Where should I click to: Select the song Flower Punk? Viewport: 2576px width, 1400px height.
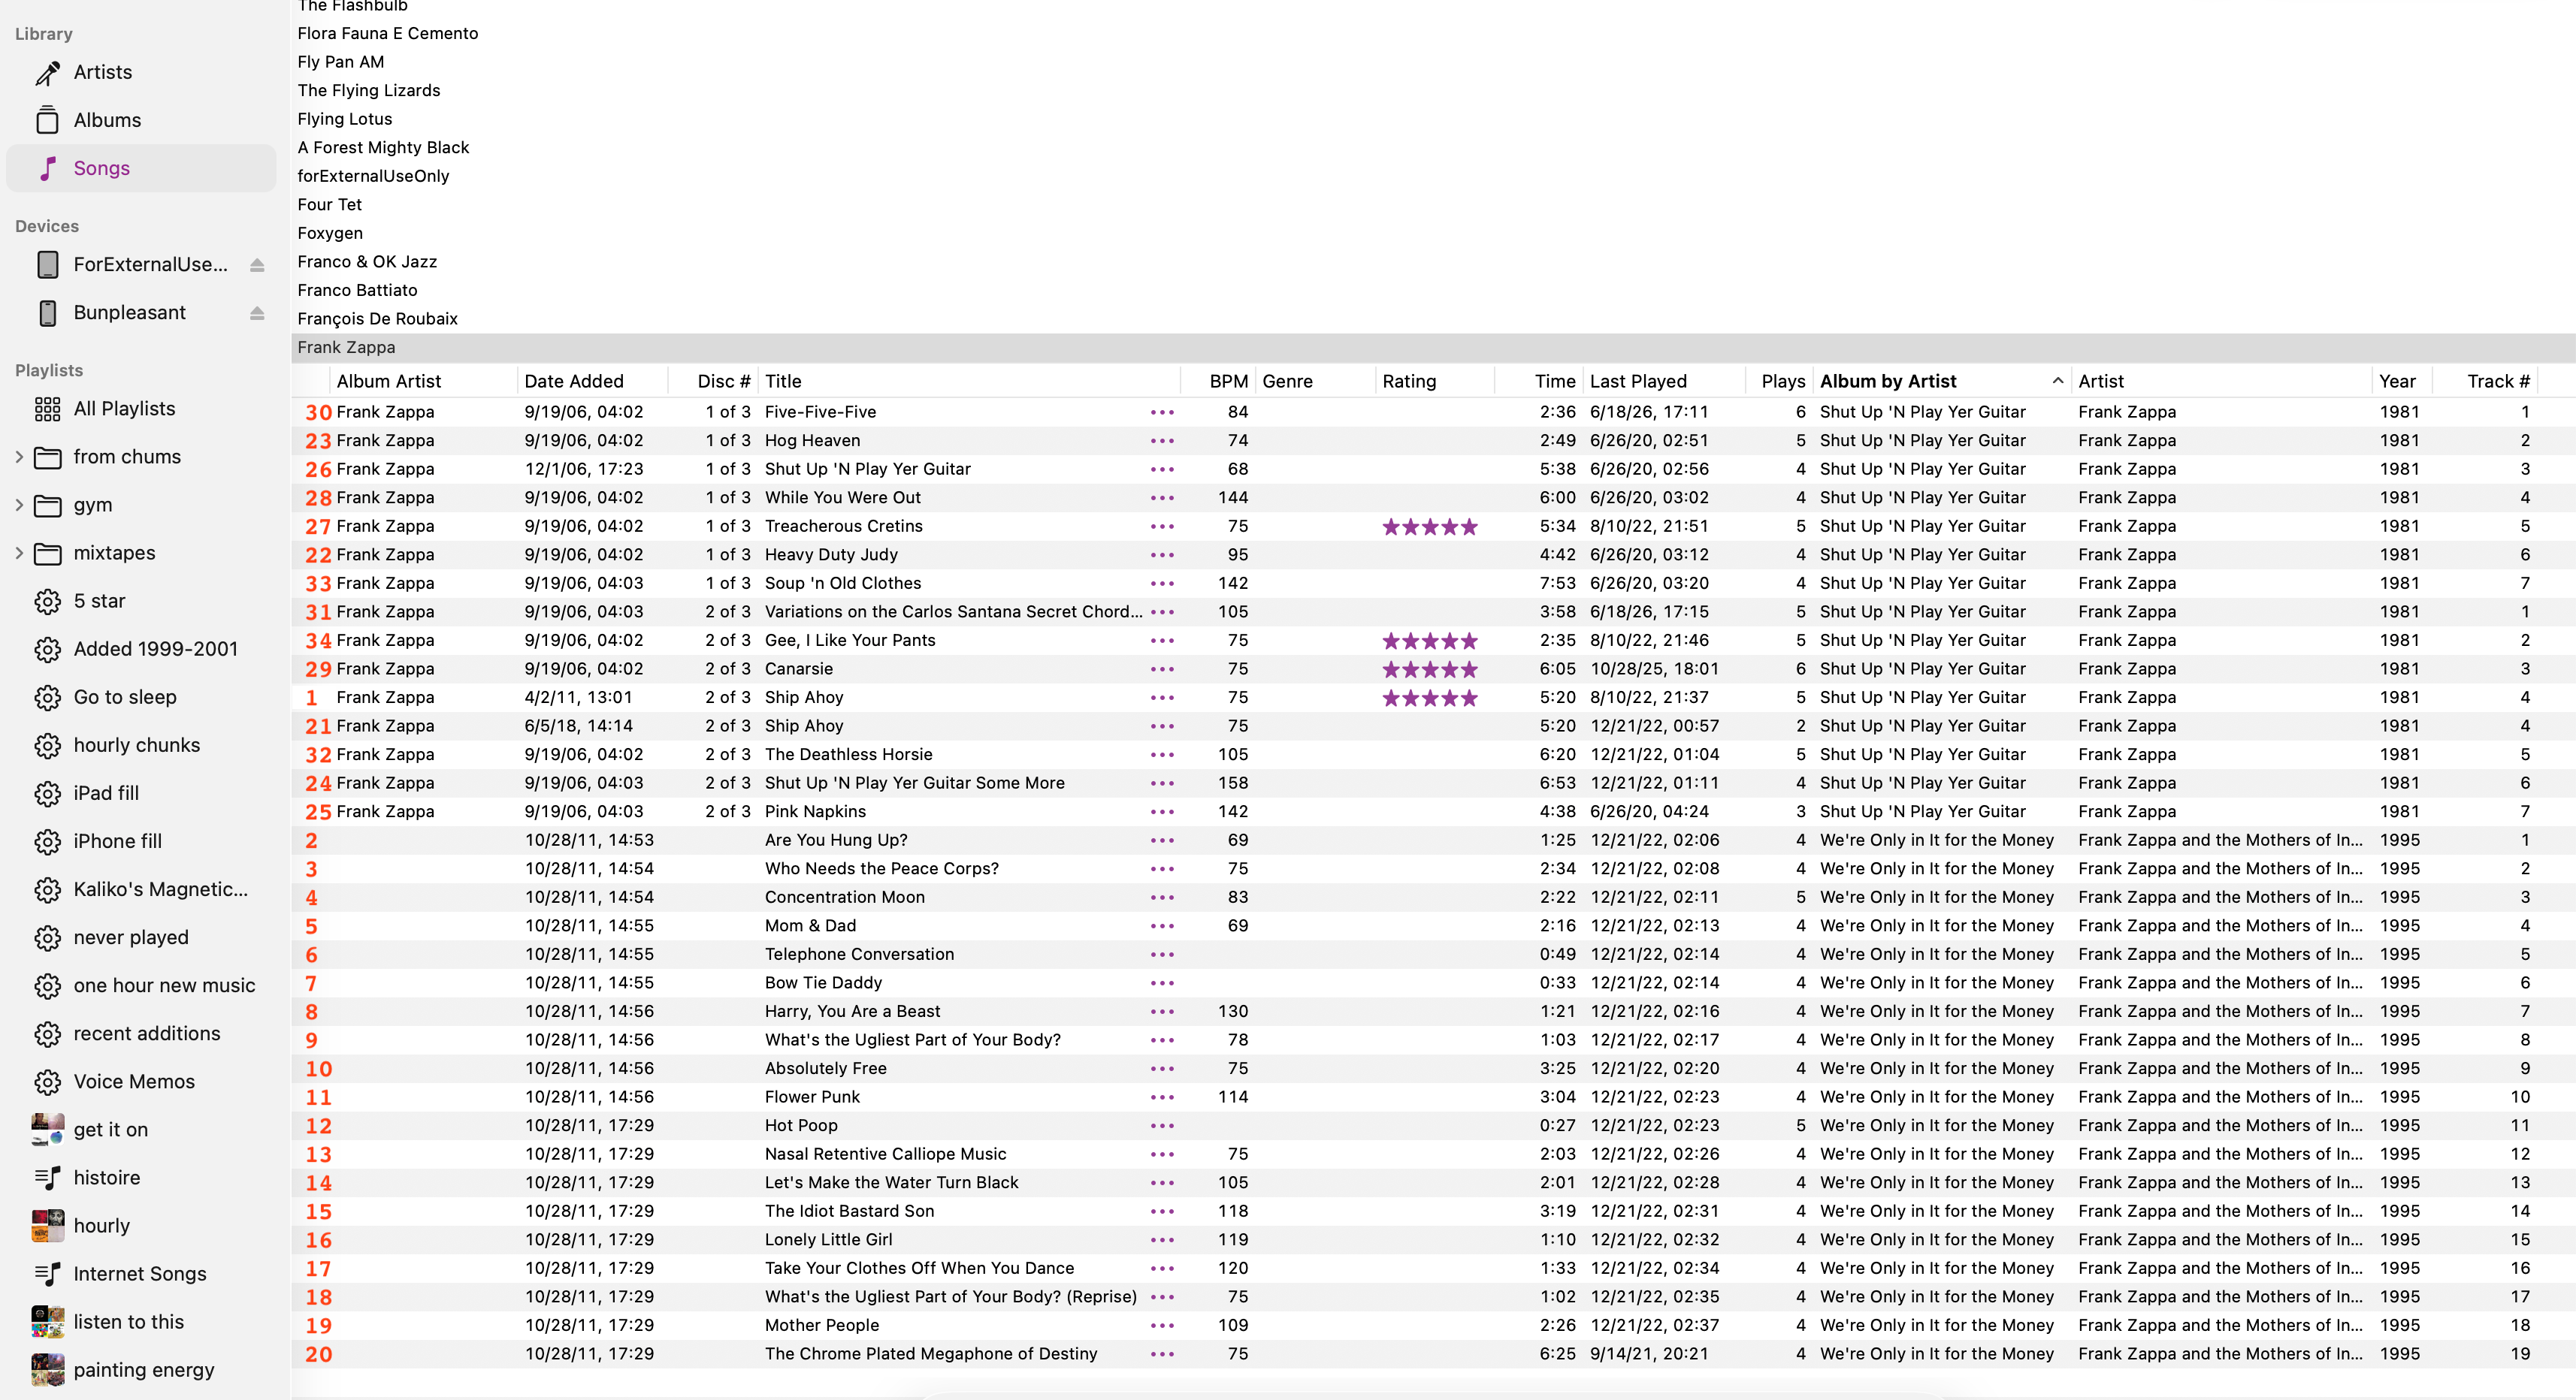tap(812, 1097)
